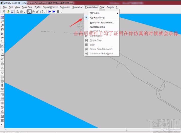
Task: Stop the simulation with the toolbar square
Action: click(58, 12)
